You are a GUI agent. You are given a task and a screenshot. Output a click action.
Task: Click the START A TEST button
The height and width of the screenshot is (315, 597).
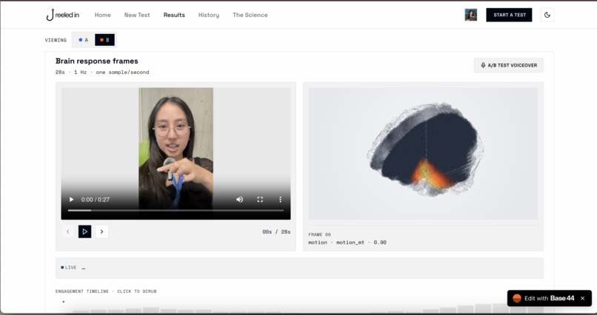509,15
